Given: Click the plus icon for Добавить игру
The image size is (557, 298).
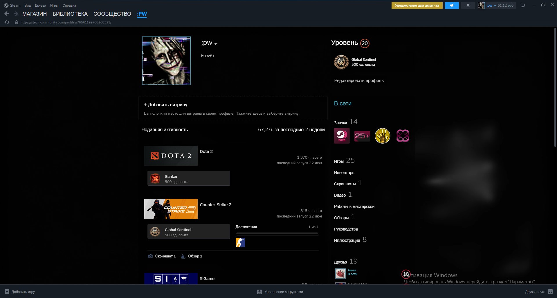Looking at the screenshot, I should tap(7, 292).
